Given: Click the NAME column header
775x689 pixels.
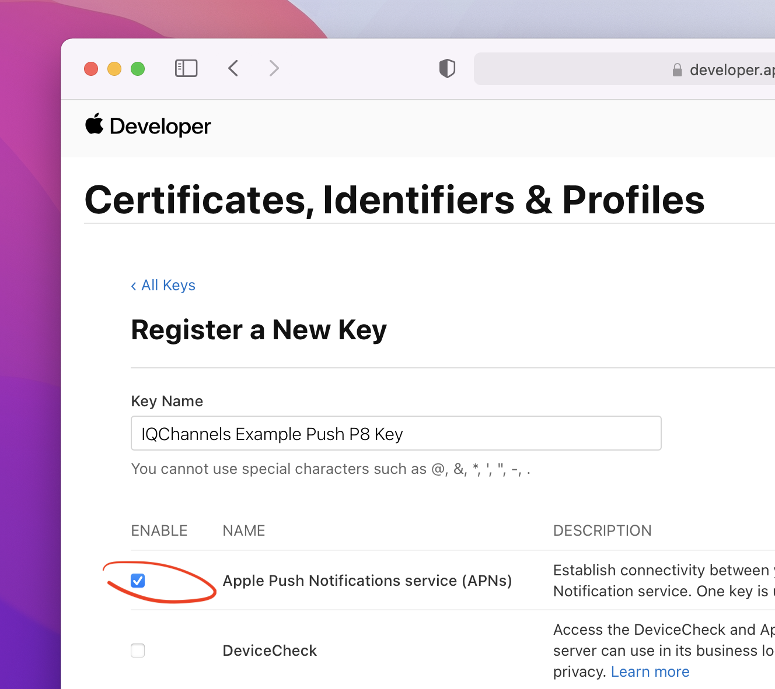Looking at the screenshot, I should 244,530.
